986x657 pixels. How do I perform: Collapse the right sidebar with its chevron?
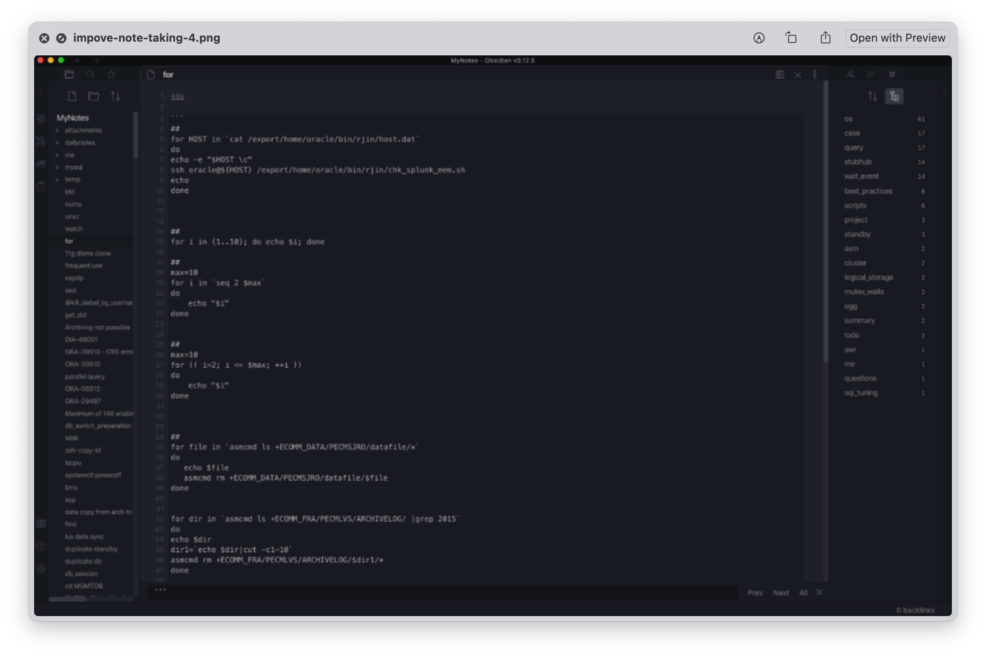(x=945, y=91)
